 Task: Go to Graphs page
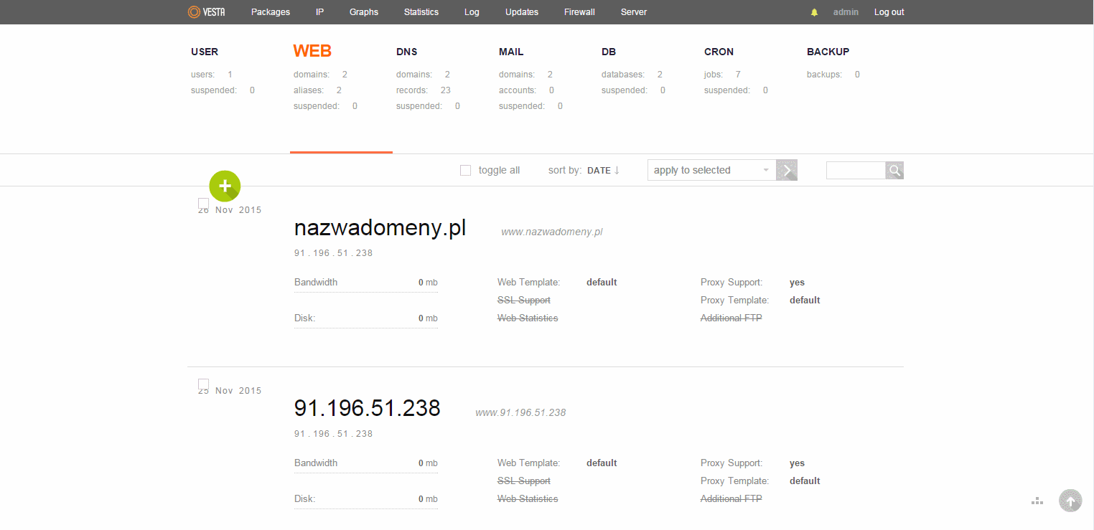(364, 12)
